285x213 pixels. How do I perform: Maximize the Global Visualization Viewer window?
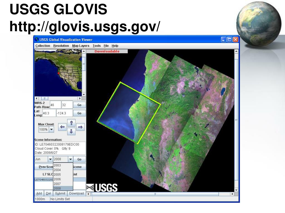(230, 39)
